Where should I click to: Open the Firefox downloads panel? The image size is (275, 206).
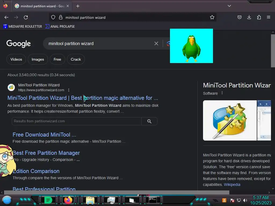pyautogui.click(x=249, y=17)
